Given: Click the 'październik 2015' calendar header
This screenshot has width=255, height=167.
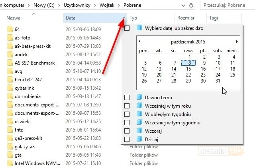Looking at the screenshot, I should 188,42.
